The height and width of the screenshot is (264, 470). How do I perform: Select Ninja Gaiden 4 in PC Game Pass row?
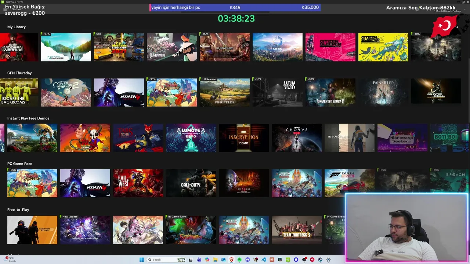coord(85,183)
